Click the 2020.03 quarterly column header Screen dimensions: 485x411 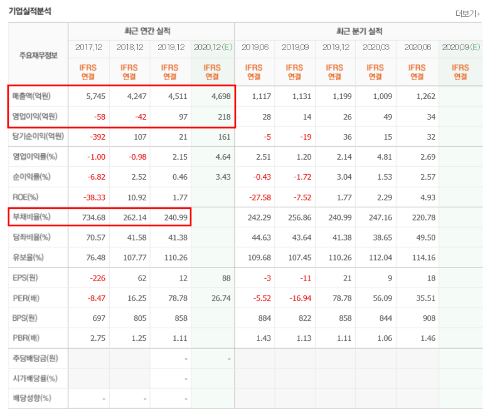[376, 47]
